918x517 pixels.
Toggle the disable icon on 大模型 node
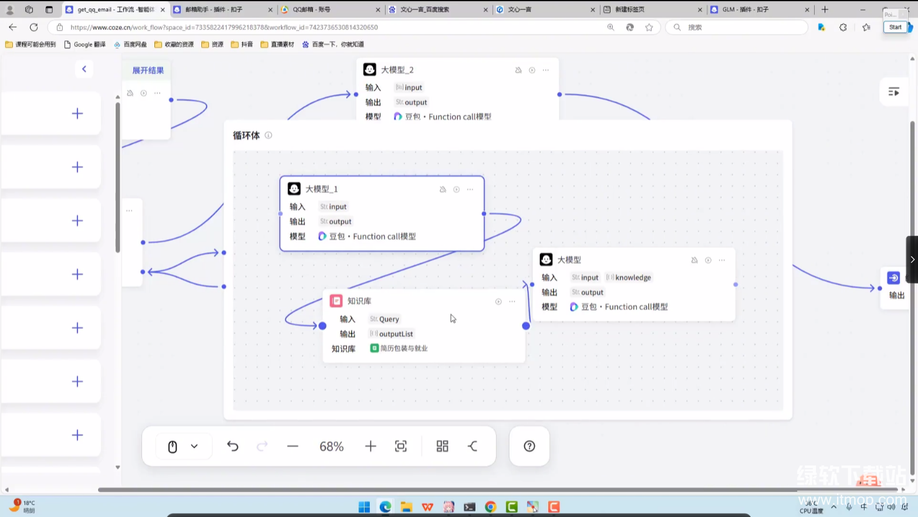pos(694,260)
